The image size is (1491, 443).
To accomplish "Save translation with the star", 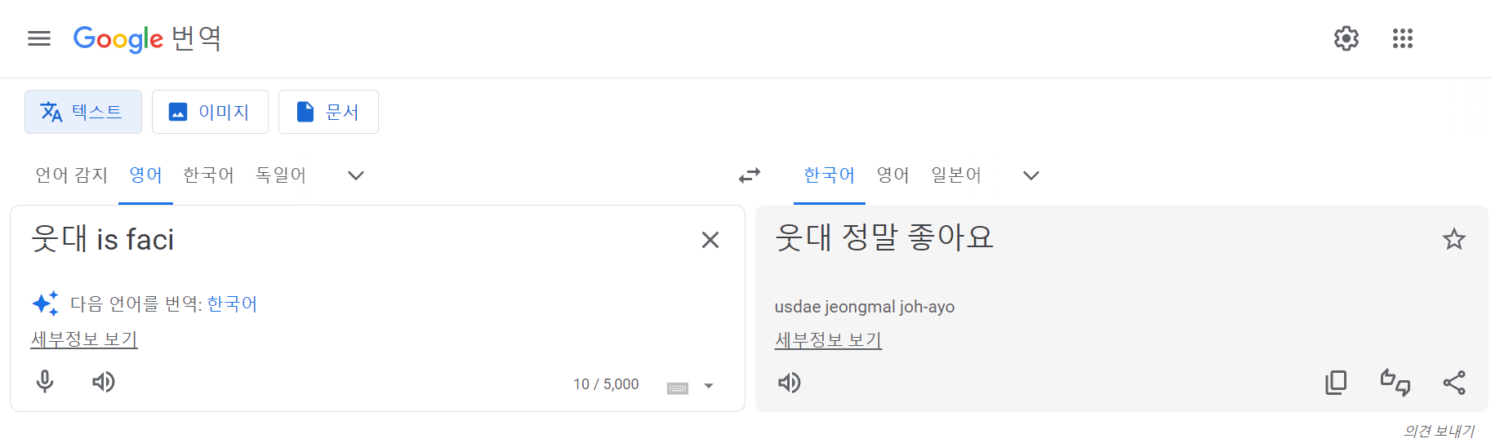I will click(x=1453, y=240).
